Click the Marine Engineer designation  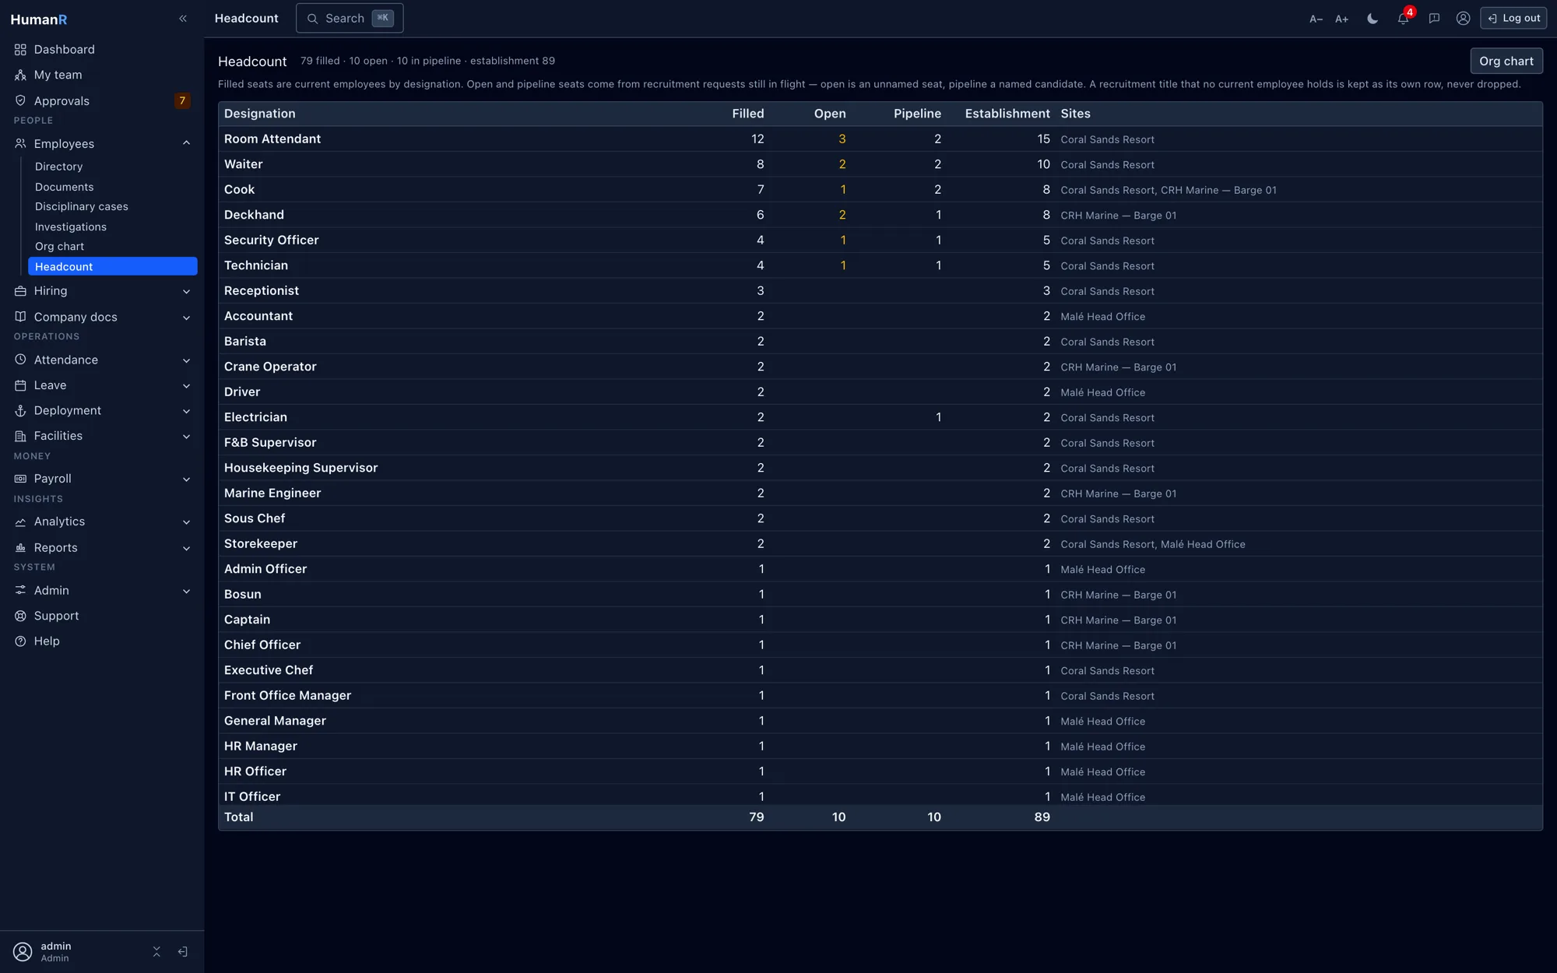tap(272, 493)
